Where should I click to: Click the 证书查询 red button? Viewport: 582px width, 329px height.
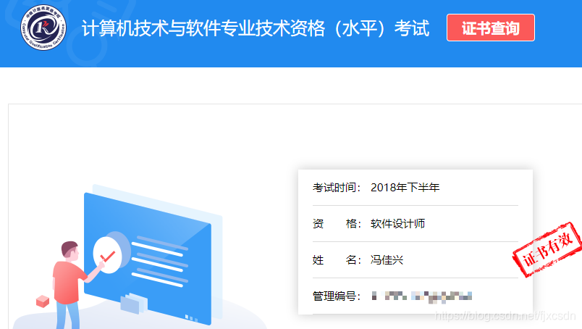point(490,28)
